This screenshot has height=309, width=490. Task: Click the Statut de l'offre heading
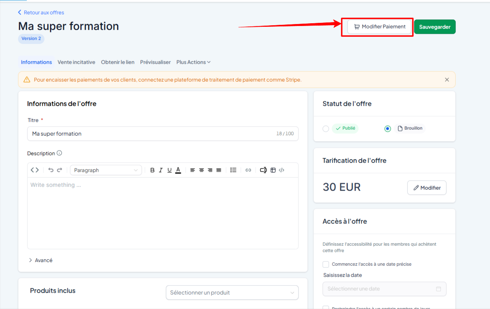point(347,104)
